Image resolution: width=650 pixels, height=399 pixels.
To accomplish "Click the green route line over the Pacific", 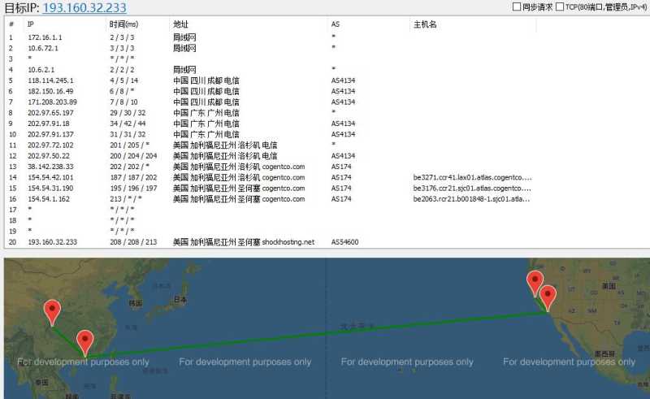I will click(315, 334).
